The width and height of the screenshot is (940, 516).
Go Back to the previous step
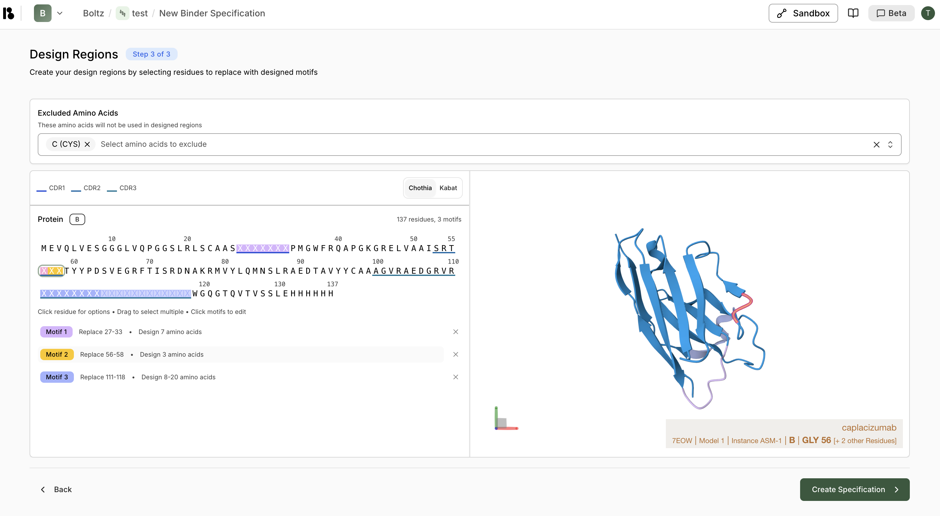click(x=57, y=489)
